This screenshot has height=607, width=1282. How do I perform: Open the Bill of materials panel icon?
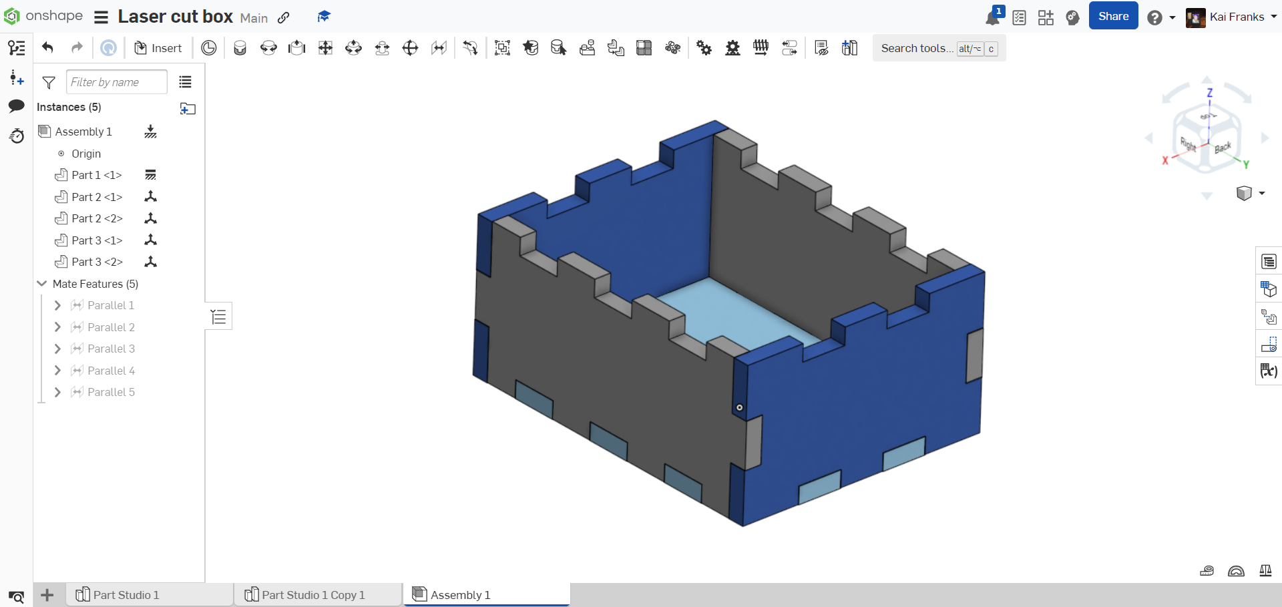point(1269,261)
